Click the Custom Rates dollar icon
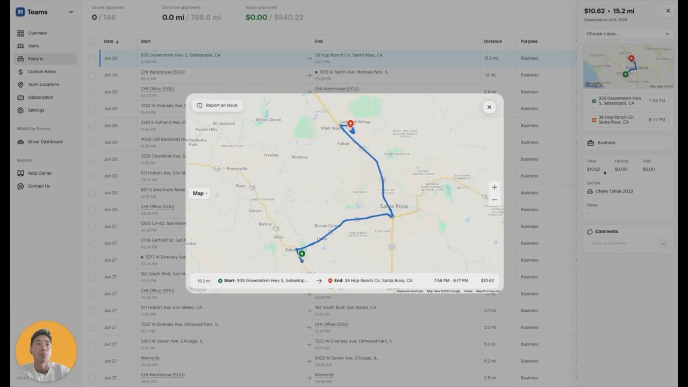This screenshot has height=387, width=688. click(x=20, y=71)
